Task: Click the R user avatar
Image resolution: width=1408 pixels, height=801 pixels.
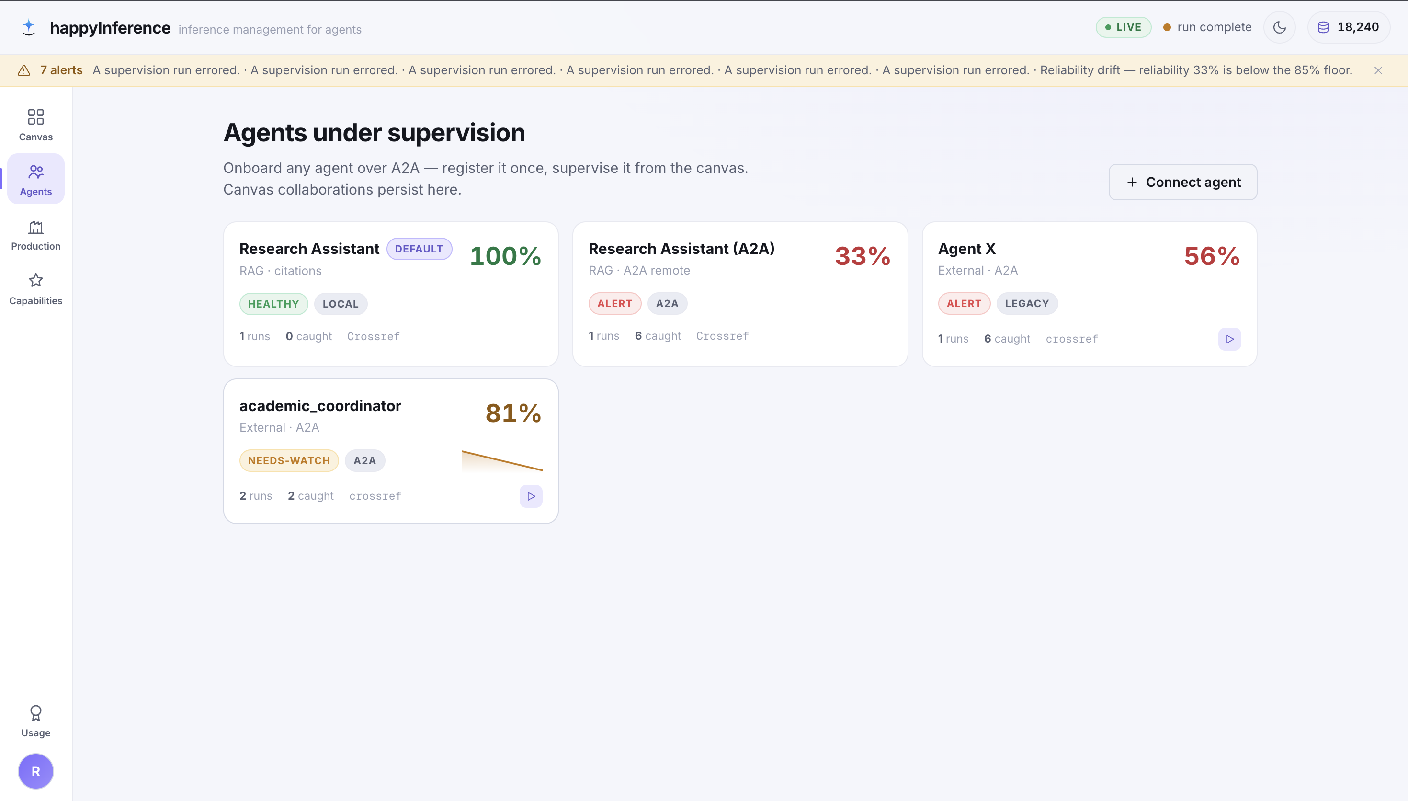Action: pos(36,771)
